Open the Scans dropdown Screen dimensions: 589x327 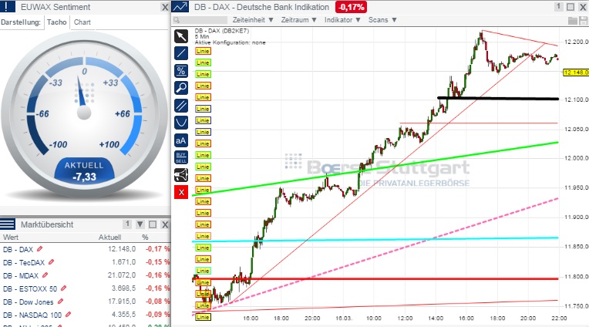(382, 20)
